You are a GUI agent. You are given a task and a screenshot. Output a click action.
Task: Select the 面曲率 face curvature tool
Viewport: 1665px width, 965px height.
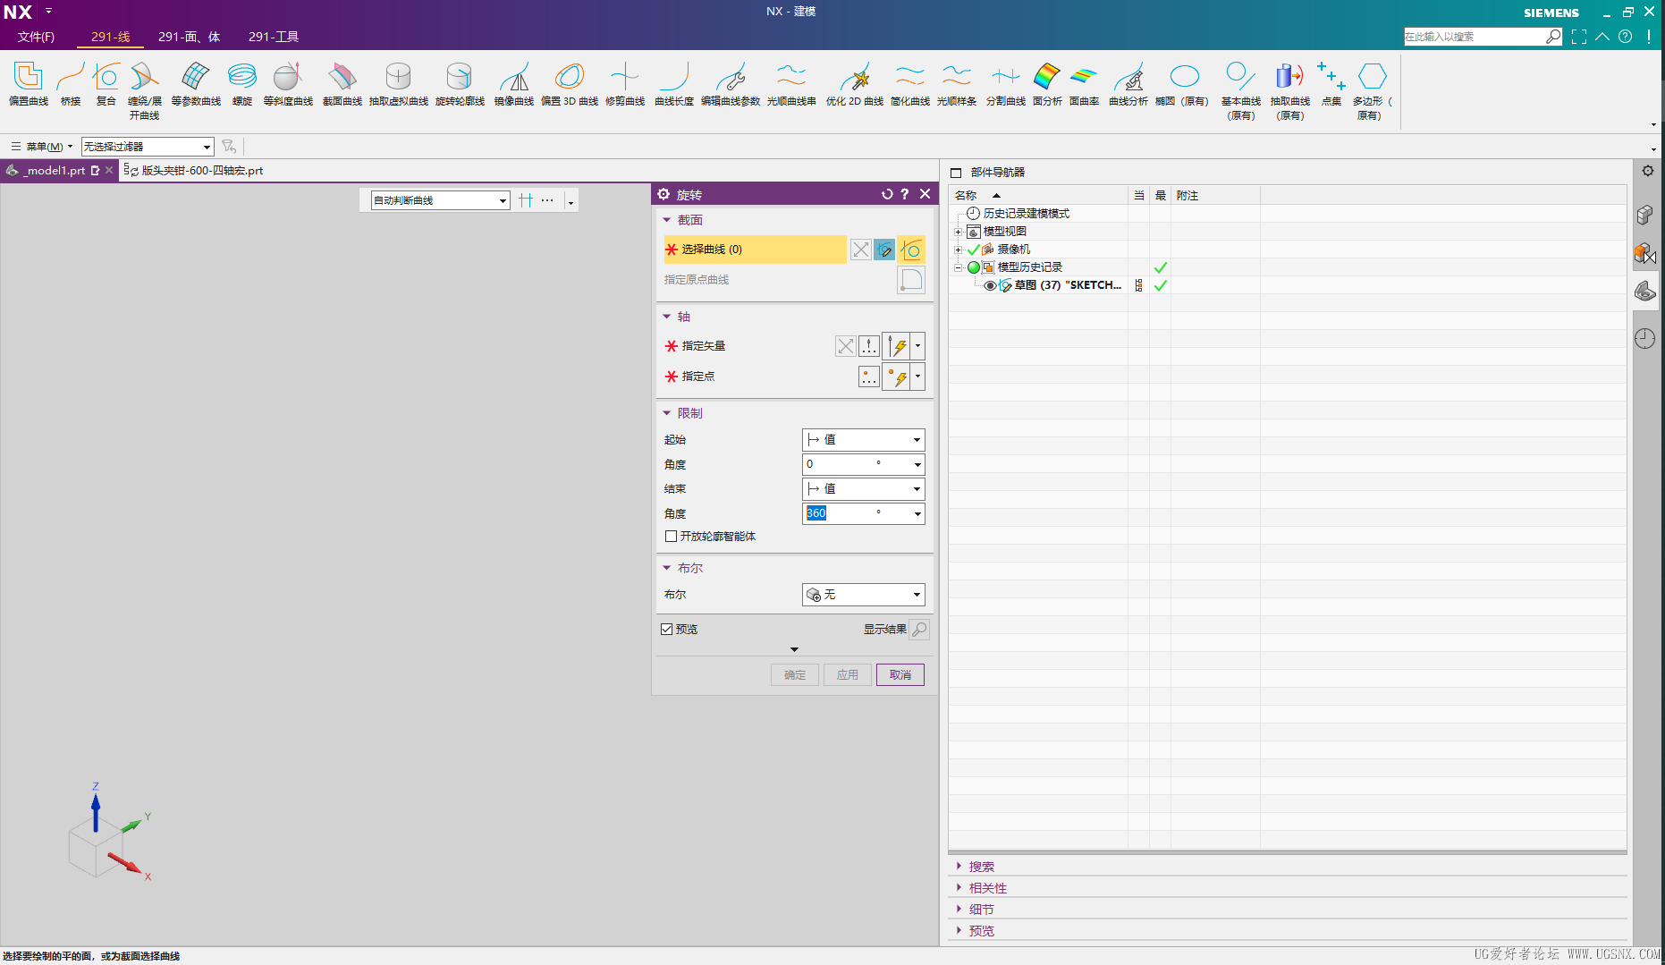tap(1084, 84)
